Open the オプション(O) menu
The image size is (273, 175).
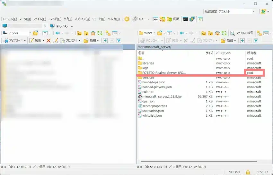[x=82, y=19]
